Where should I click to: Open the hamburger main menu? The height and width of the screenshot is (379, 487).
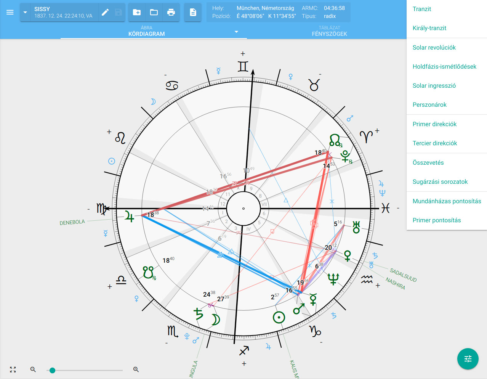(x=10, y=12)
